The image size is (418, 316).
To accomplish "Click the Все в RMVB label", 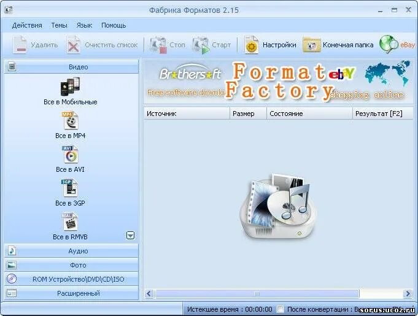I will [70, 237].
